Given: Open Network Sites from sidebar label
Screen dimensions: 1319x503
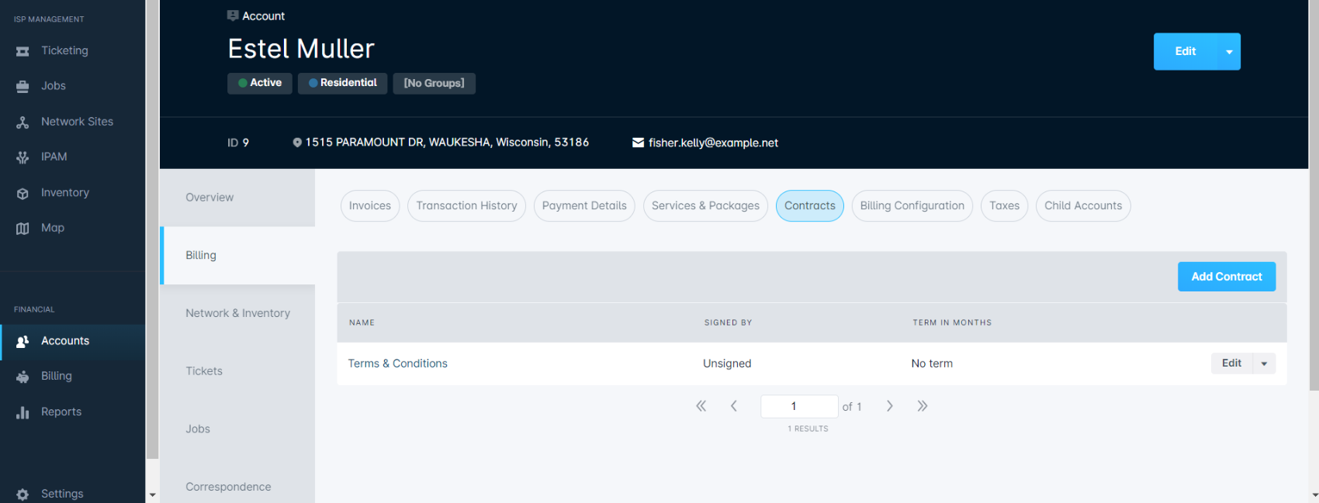Looking at the screenshot, I should pyautogui.click(x=77, y=122).
